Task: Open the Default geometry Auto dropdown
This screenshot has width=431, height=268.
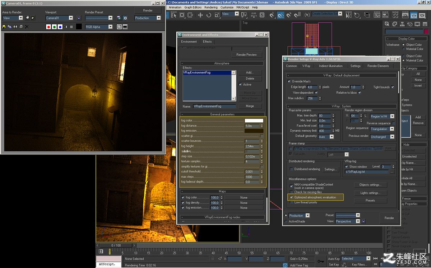Action: pyautogui.click(x=326, y=137)
